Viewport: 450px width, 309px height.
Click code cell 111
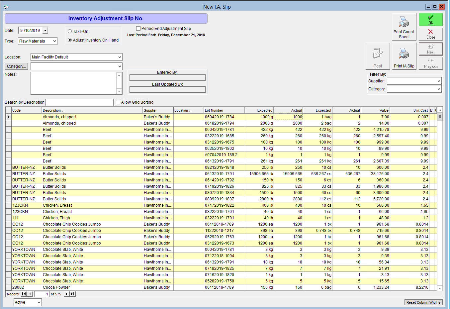[27, 218]
